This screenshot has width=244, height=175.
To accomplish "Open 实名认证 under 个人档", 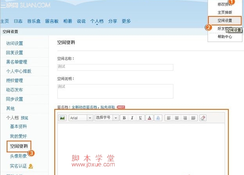I will tap(18, 166).
